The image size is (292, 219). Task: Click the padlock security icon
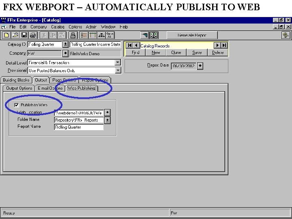73,35
